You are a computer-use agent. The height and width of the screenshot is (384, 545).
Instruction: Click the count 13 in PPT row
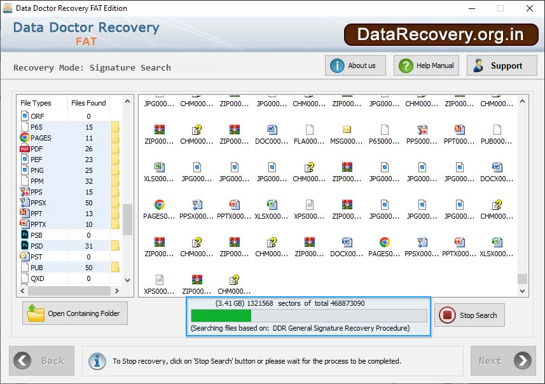tap(89, 214)
